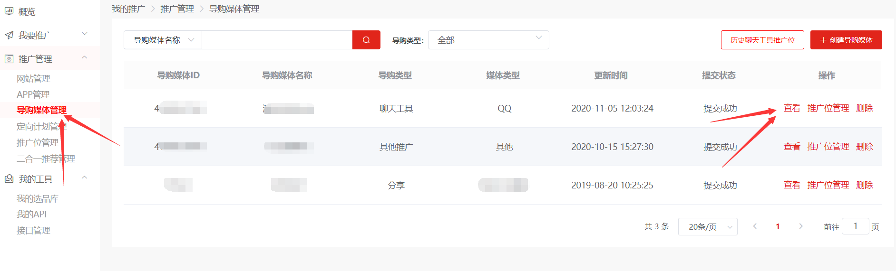Open the 20条/页 page size dropdown

click(708, 227)
